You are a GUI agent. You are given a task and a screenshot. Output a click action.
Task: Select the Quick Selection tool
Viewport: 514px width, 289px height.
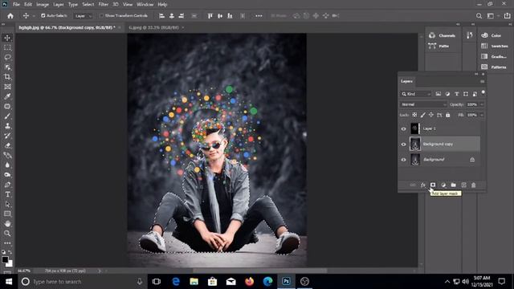coord(7,67)
